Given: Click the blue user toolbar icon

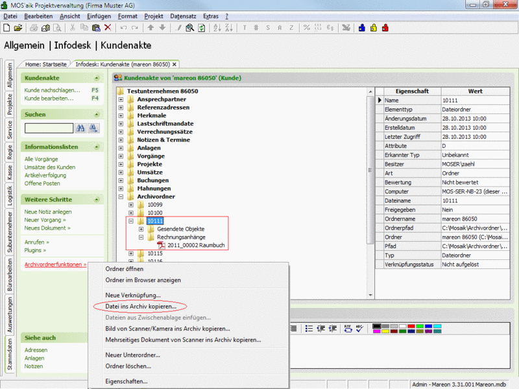Looking at the screenshot, I should [x=362, y=28].
